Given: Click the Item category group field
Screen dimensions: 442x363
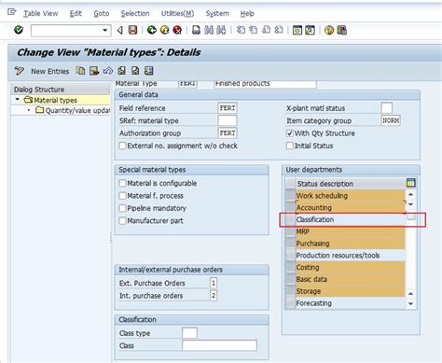Looking at the screenshot, I should point(391,120).
